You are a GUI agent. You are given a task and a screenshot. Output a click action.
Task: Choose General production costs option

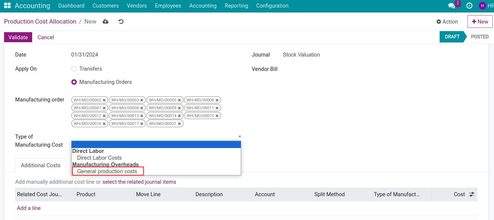[107, 171]
